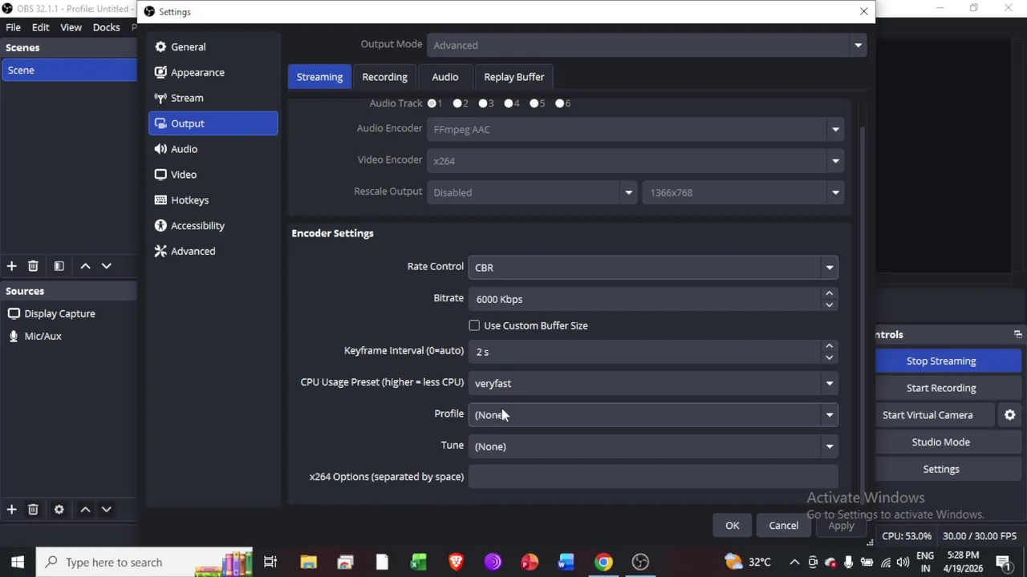Screen dimensions: 1027x577
Task: Open the CPU Usage Preset dropdown
Action: click(653, 383)
